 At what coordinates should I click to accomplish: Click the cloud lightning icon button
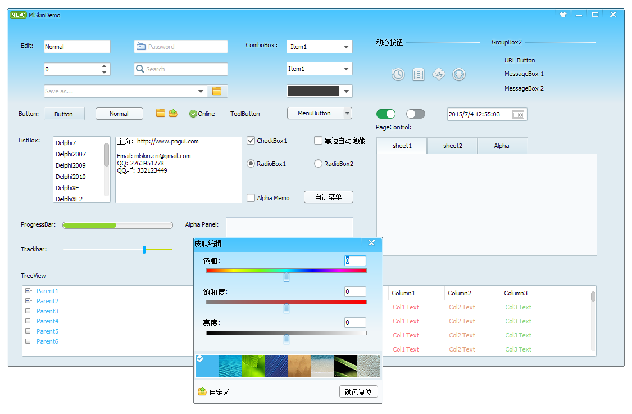(439, 74)
